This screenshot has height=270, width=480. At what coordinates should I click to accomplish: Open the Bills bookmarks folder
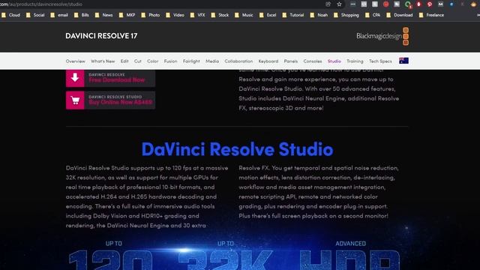click(82, 15)
